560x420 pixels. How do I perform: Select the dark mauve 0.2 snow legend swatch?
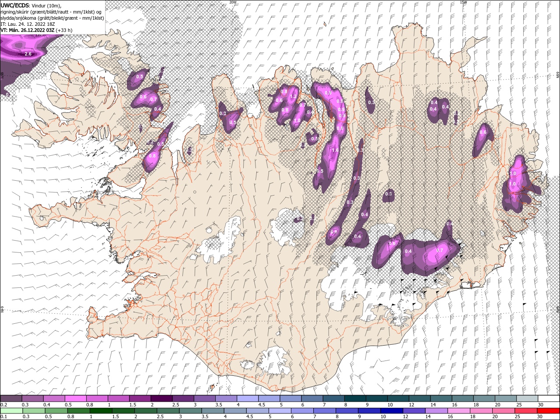coord(11,399)
